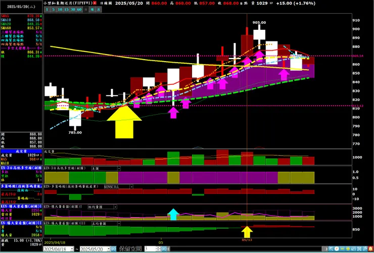The height and width of the screenshot is (253, 374).
Task: Click the yellow minus zoom-out icon
Action: [342, 249]
